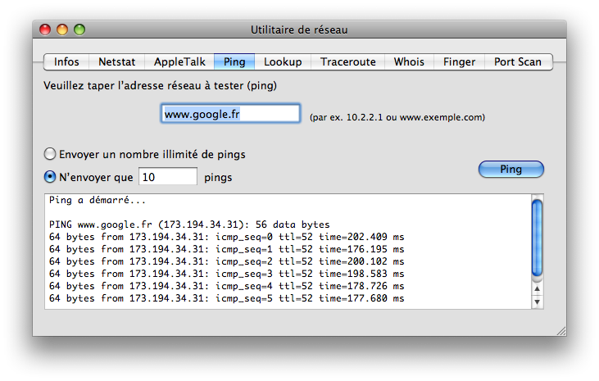Click the 'PING www.google.fr (173.194.34.31)' line
The height and width of the screenshot is (381, 599).
(x=189, y=225)
